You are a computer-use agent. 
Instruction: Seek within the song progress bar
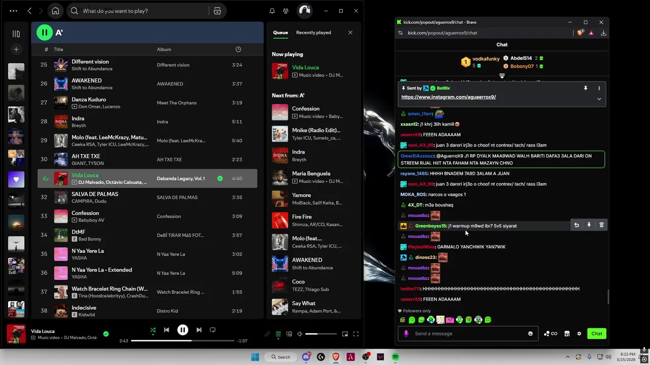[183, 341]
